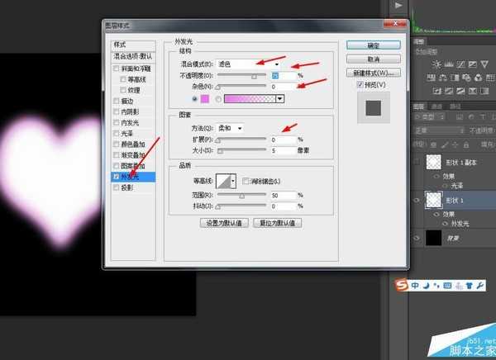
Task: Click the Sogou moon icon
Action: pyautogui.click(x=424, y=287)
